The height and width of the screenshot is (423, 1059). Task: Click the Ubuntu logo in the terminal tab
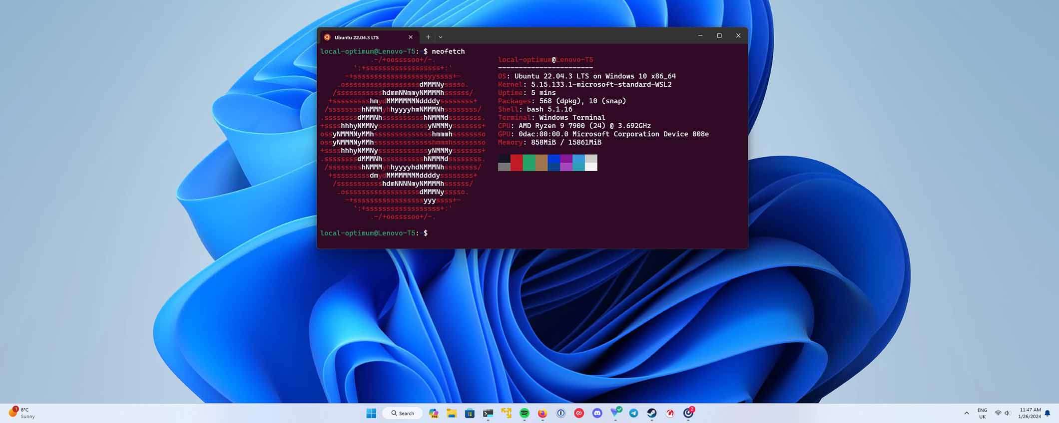(x=327, y=37)
